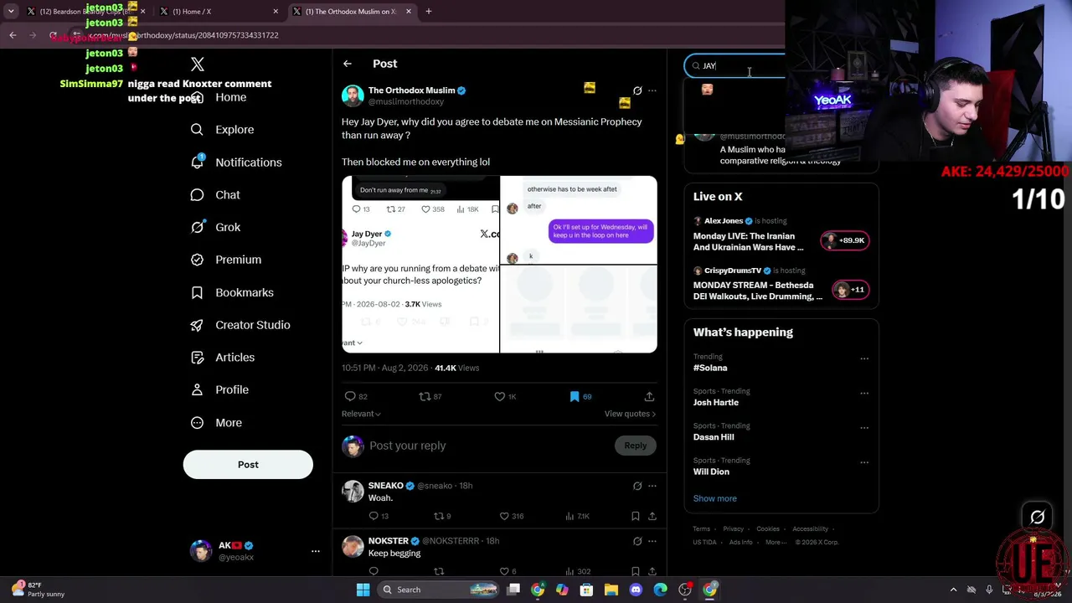Repost the main post with 87 reposts
This screenshot has width=1072, height=603.
pyautogui.click(x=425, y=396)
